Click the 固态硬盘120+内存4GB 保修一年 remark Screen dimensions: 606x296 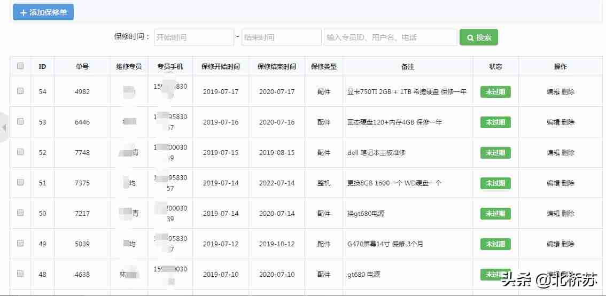coord(394,122)
